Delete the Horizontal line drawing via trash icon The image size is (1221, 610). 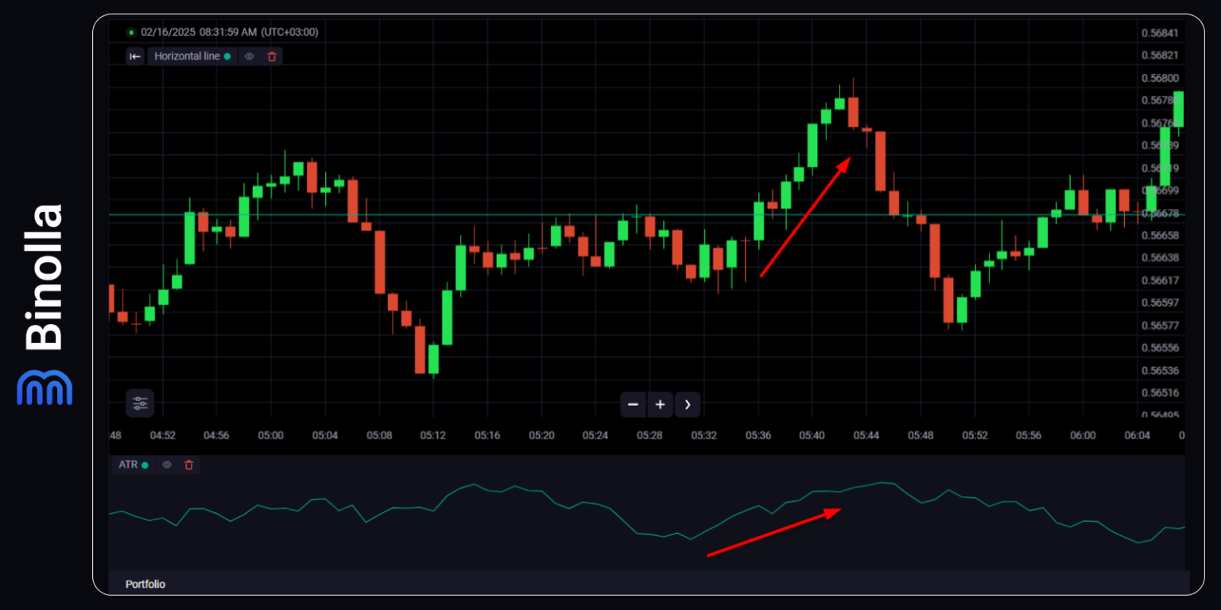271,56
